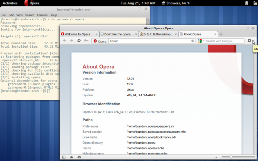The height and width of the screenshot is (161, 258).
Task: Open the Opera application menu in top bar
Action: (x=34, y=3)
